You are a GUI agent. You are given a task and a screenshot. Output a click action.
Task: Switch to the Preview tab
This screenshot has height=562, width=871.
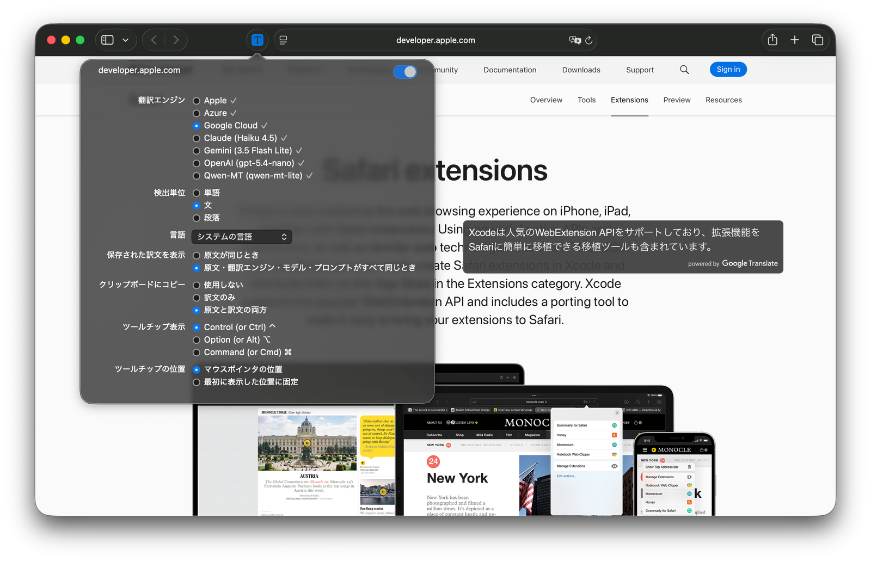pyautogui.click(x=677, y=100)
